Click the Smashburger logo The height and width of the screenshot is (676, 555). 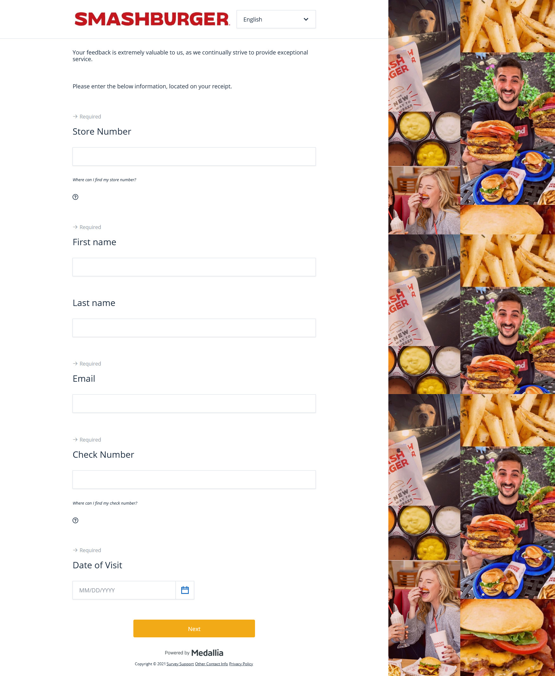[x=152, y=19]
